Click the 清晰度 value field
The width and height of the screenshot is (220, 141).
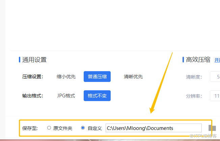point(215,77)
